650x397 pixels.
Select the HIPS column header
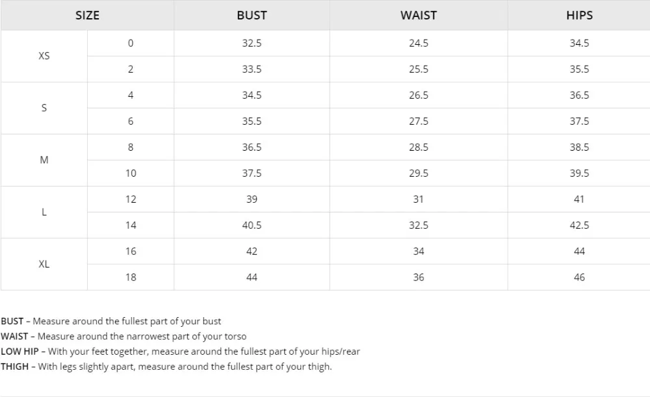pyautogui.click(x=579, y=16)
